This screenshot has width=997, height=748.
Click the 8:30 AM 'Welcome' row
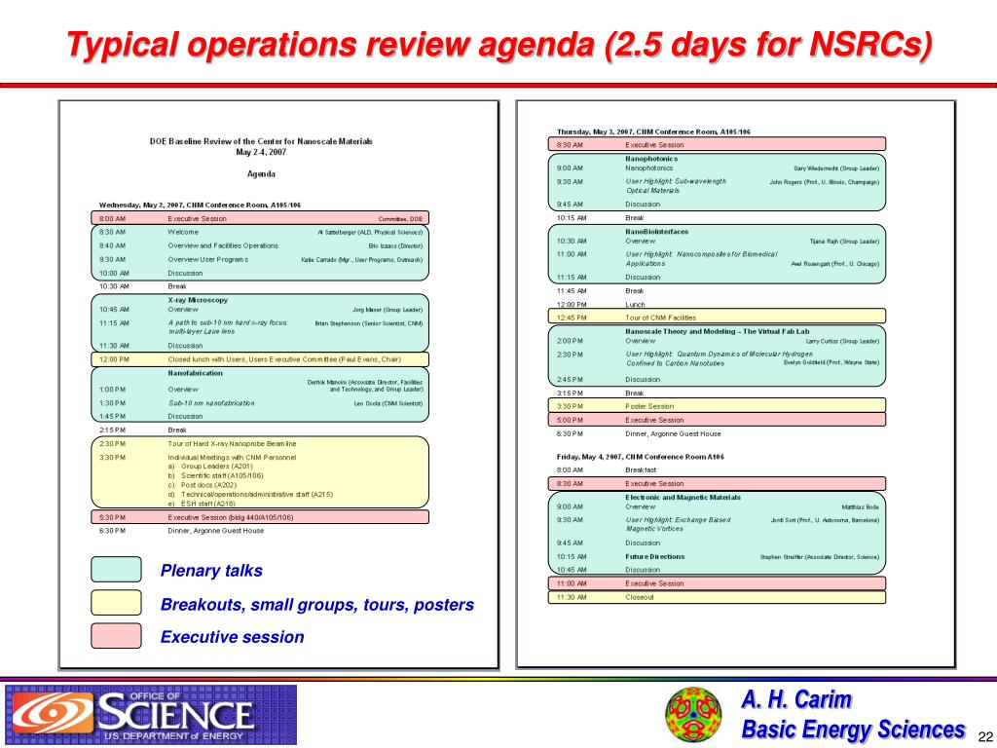pyautogui.click(x=260, y=232)
